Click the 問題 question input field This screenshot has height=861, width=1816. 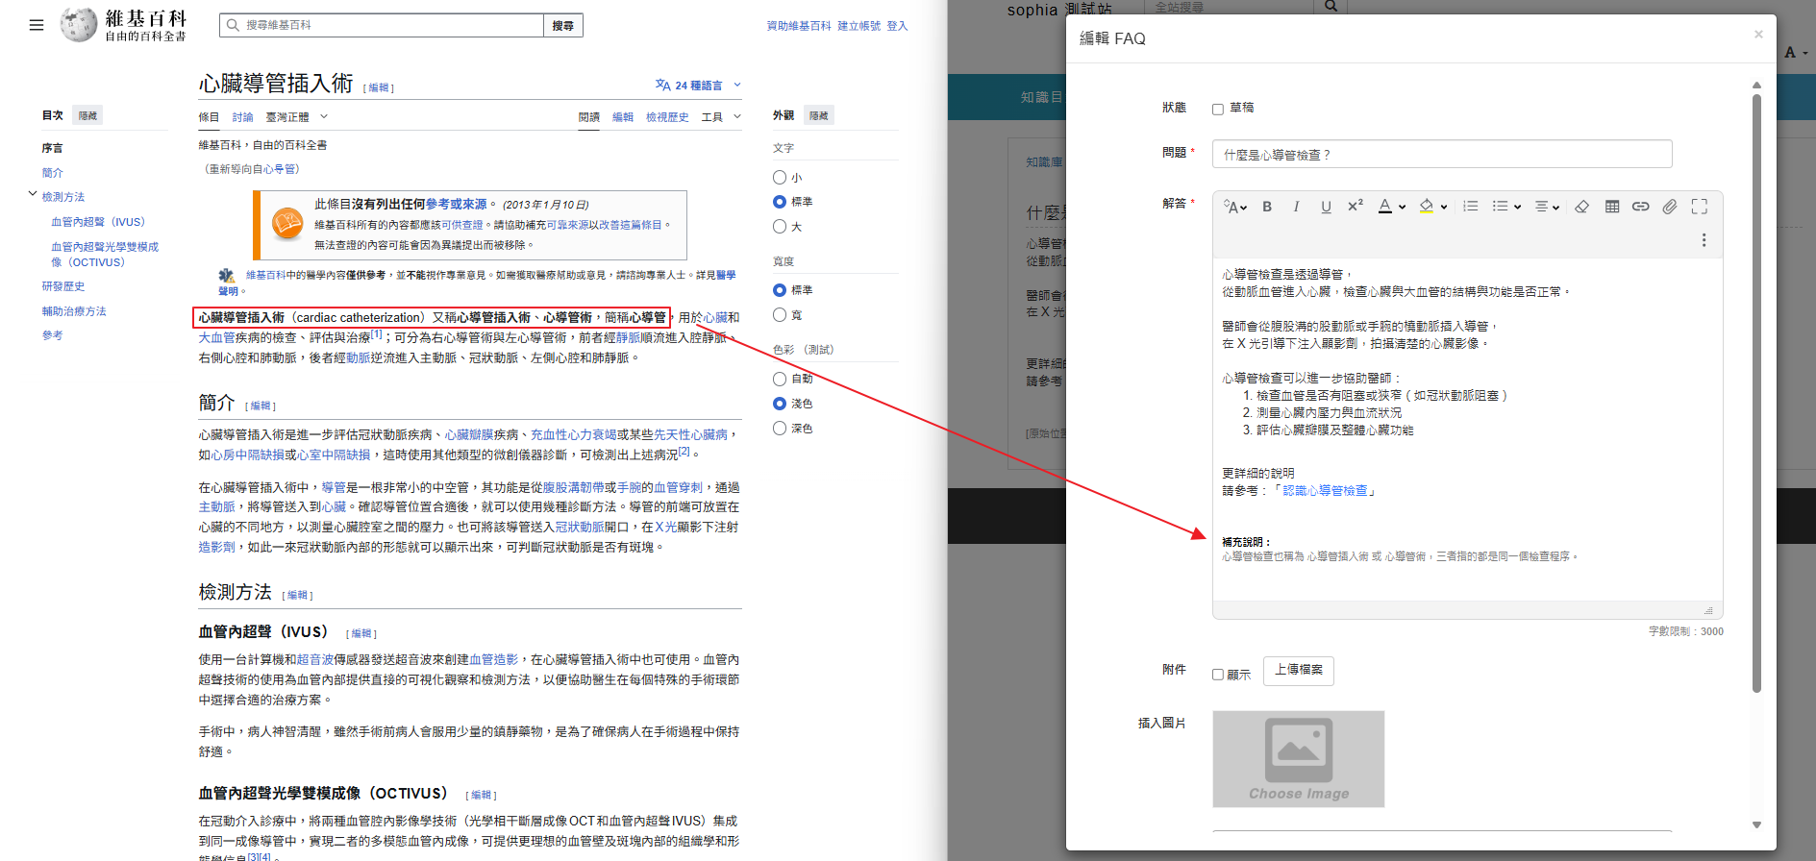coord(1441,155)
